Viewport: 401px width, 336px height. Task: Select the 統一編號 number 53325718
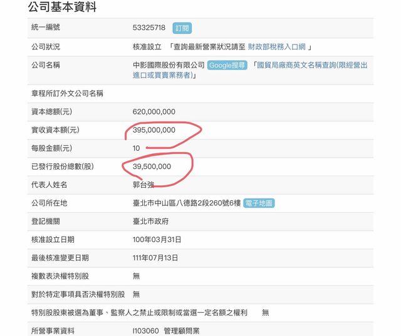click(x=150, y=28)
